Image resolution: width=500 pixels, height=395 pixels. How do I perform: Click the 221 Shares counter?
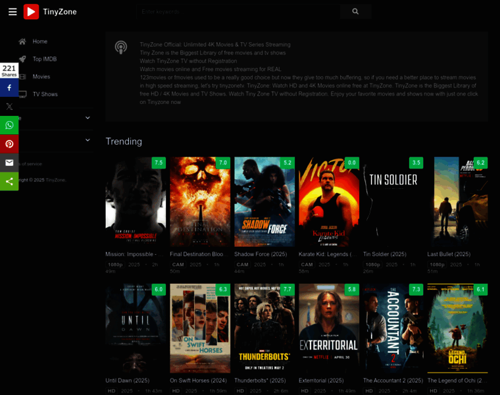tap(9, 70)
